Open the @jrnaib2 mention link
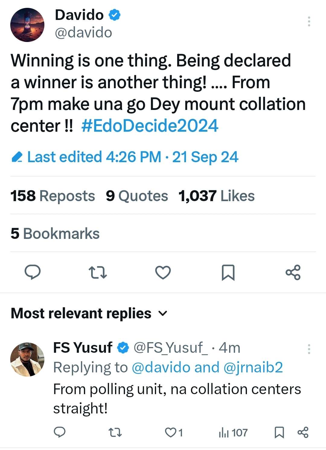326x450 pixels. point(253,367)
